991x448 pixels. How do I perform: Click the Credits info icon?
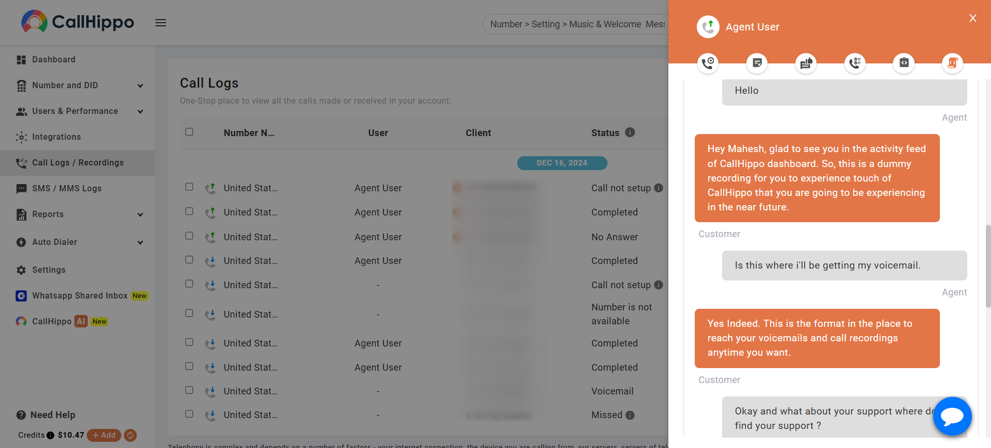(50, 435)
